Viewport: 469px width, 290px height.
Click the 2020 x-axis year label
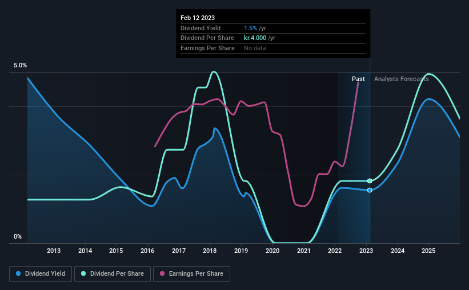pyautogui.click(x=272, y=251)
